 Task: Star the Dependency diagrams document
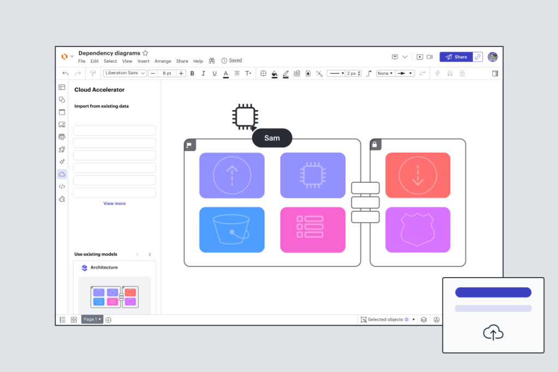pyautogui.click(x=145, y=53)
